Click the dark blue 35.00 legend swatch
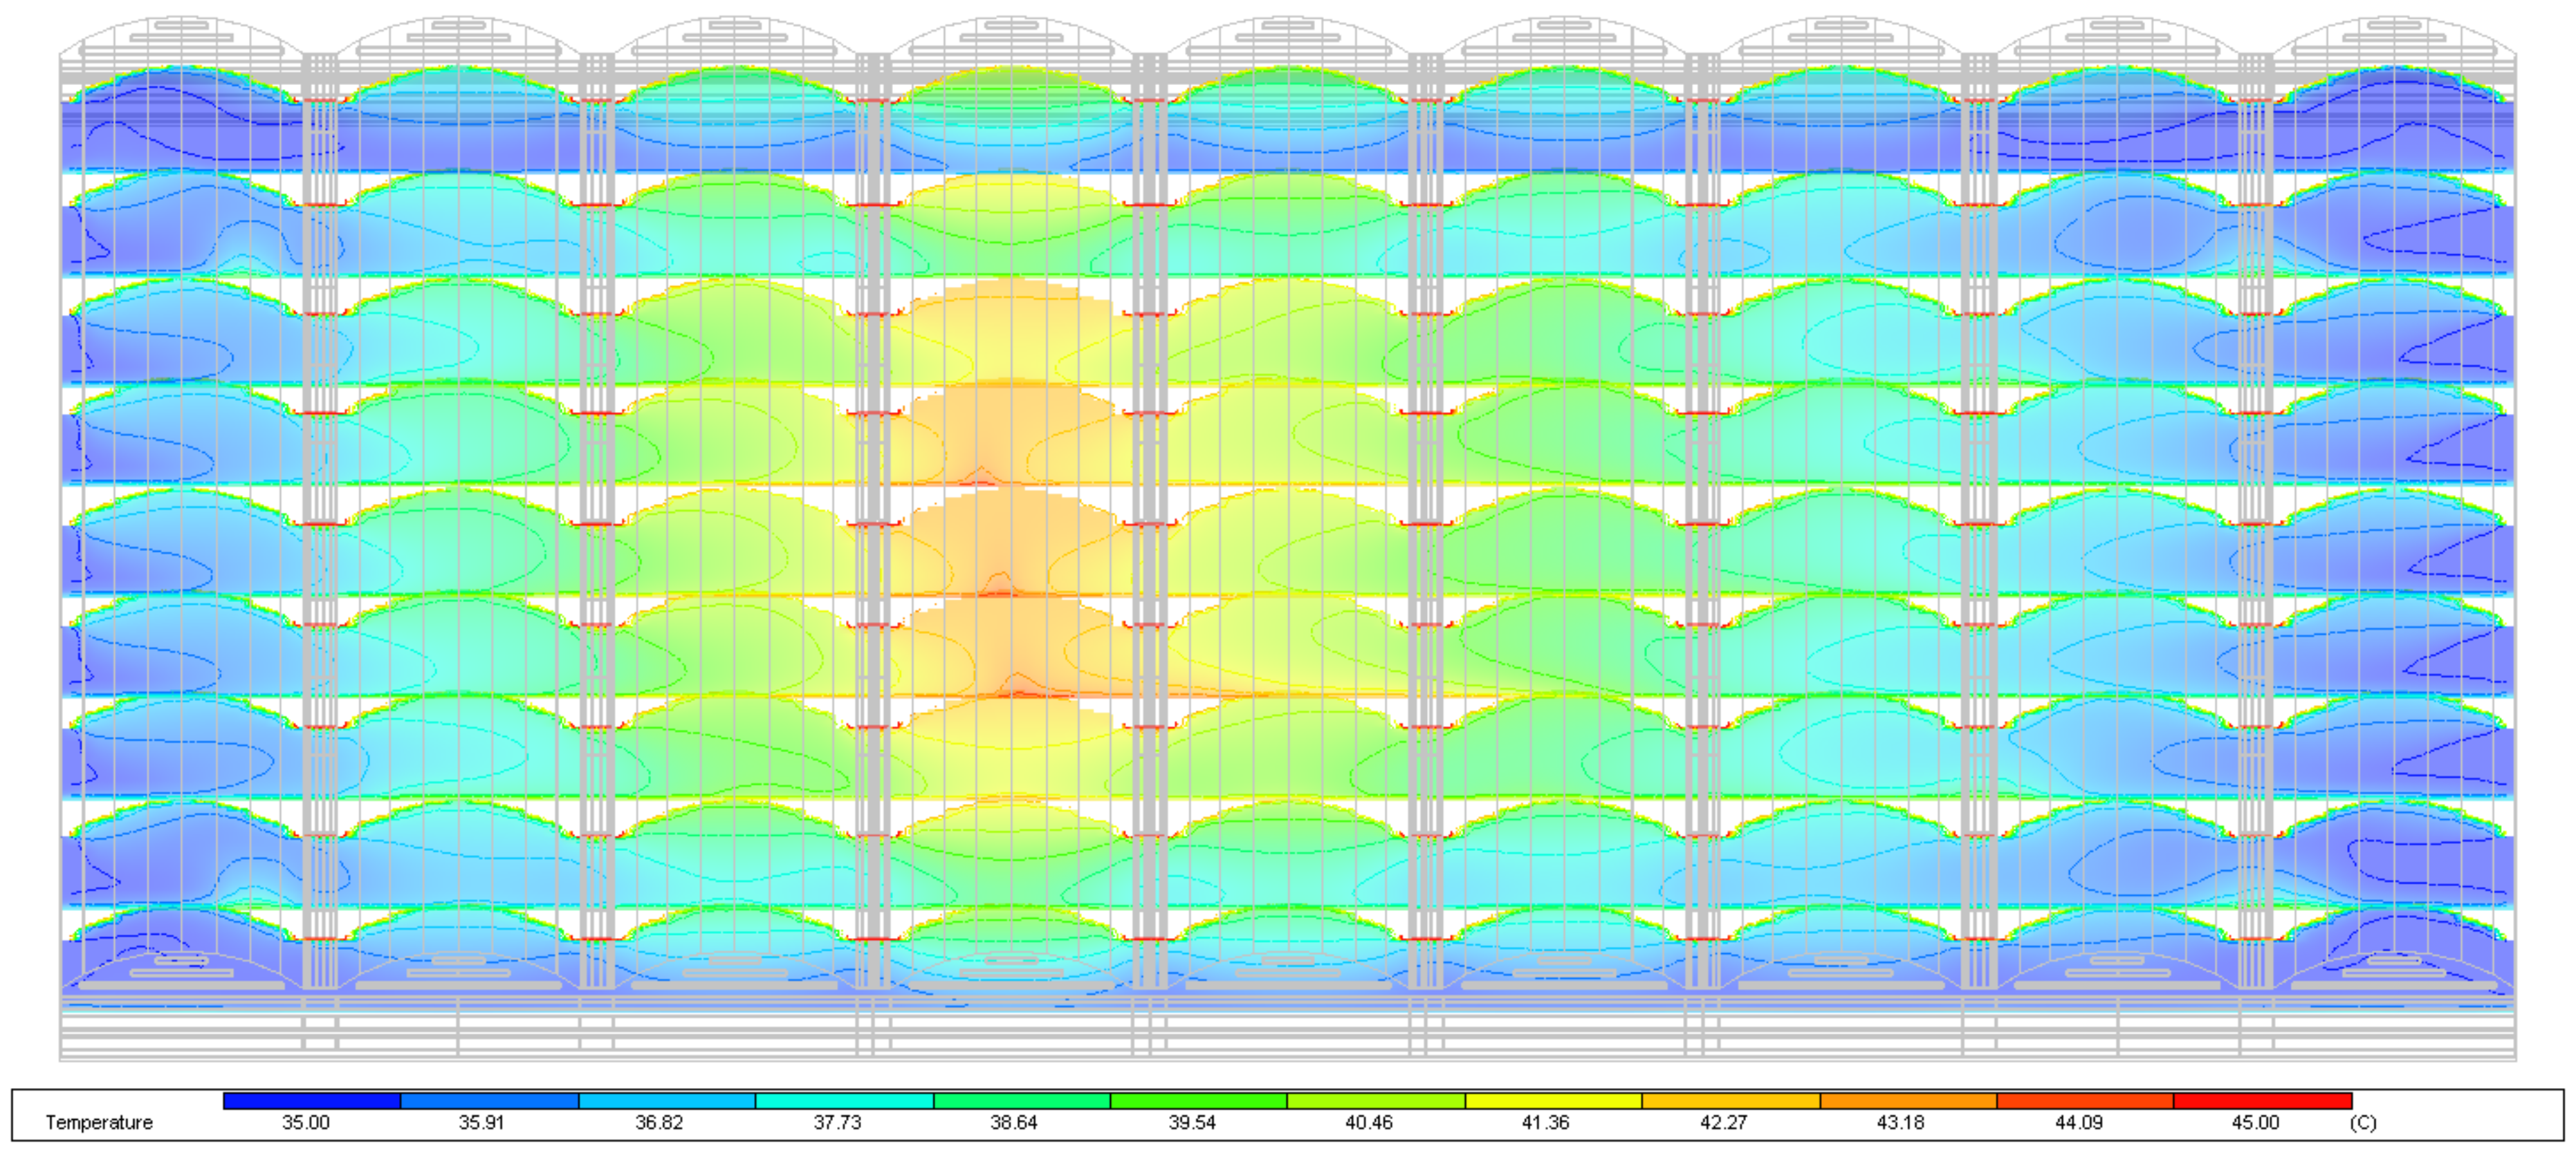The height and width of the screenshot is (1153, 2576). point(312,1100)
